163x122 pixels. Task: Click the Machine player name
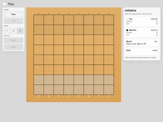pos(133,30)
